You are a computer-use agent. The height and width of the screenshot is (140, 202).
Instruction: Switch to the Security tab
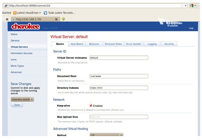click(x=169, y=44)
